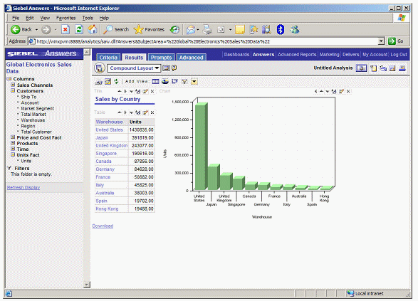Switch to the Prompts tab
The width and height of the screenshot is (418, 301).
coord(161,57)
